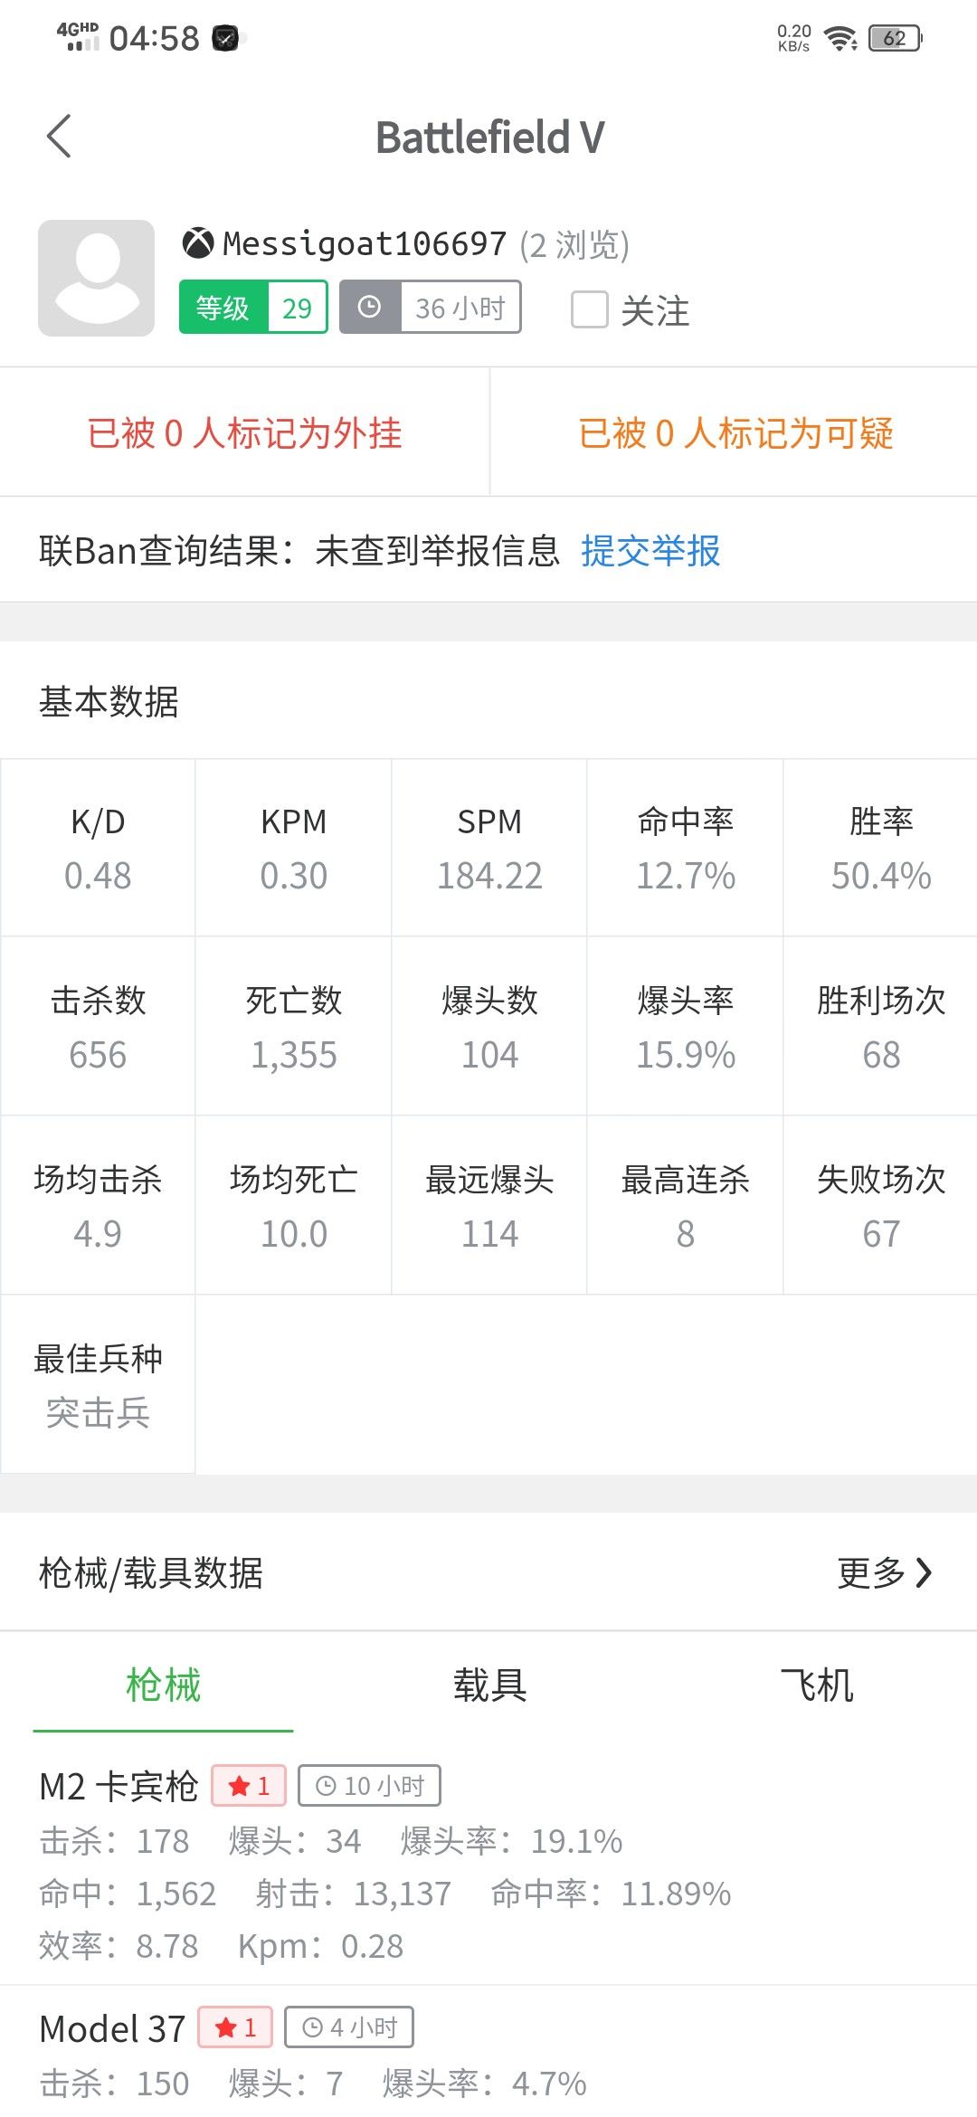The height and width of the screenshot is (2117, 977).
Task: Tap the 4 小时 time badge
Action: coord(349,2027)
